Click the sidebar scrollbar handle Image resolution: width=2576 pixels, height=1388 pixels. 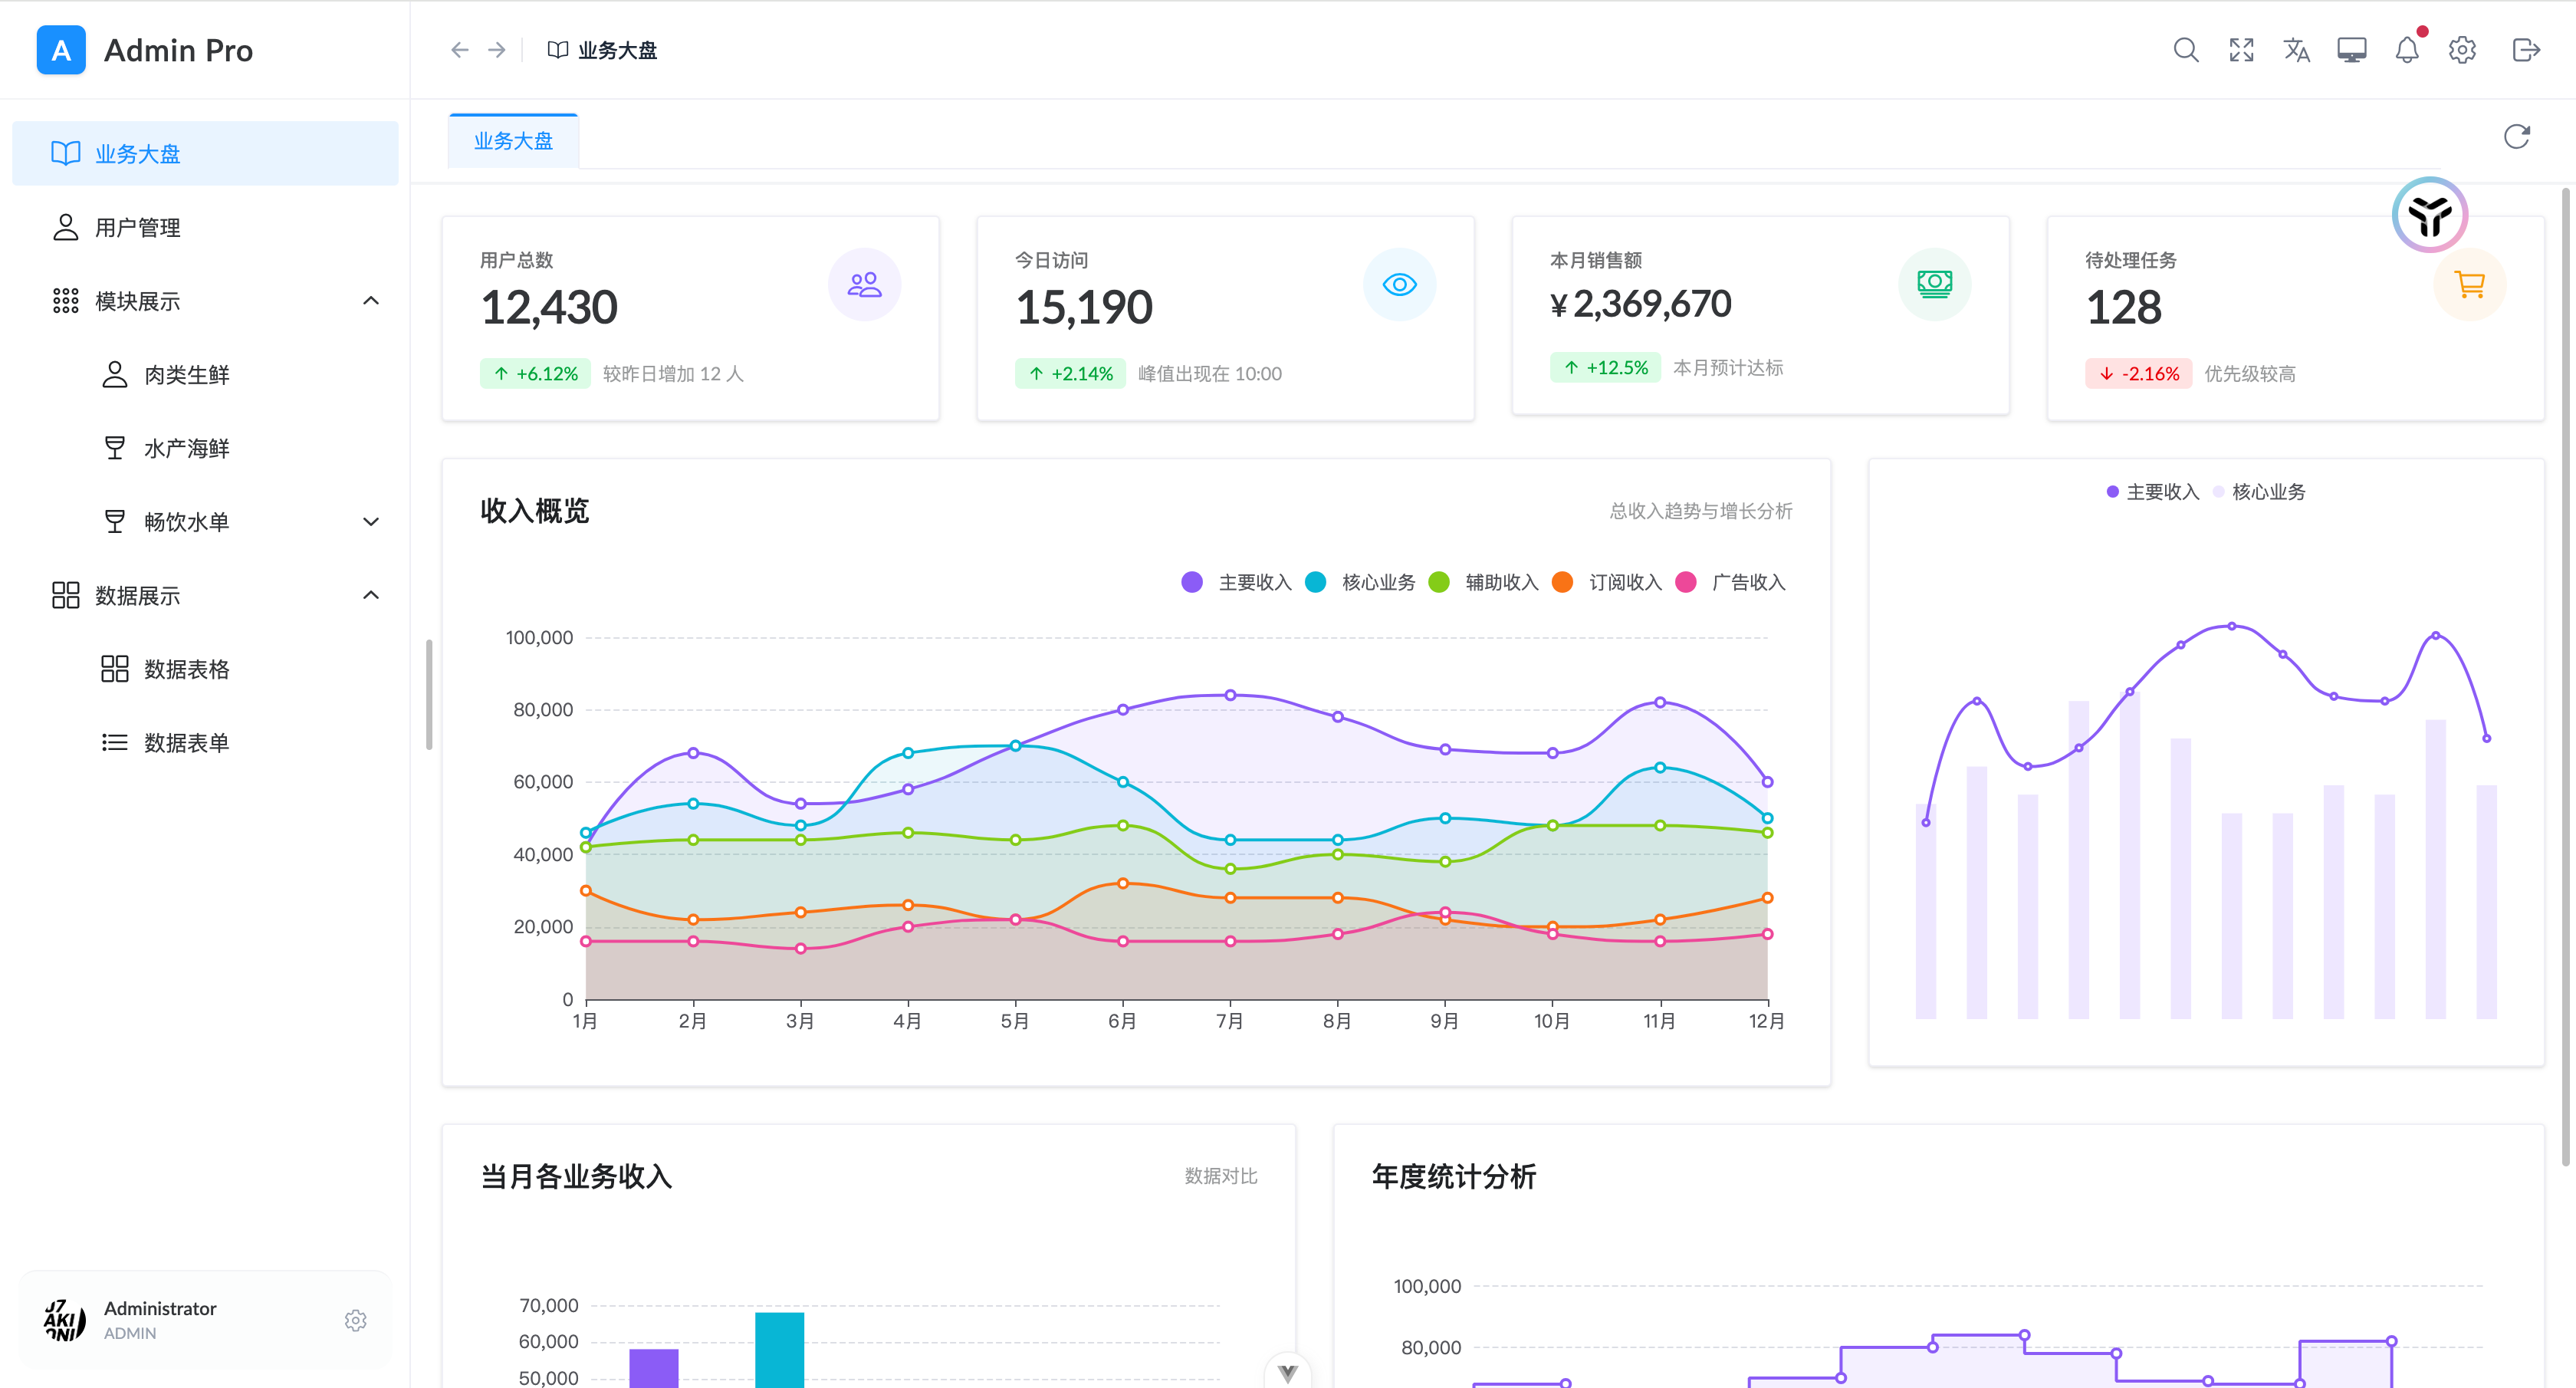pos(429,695)
